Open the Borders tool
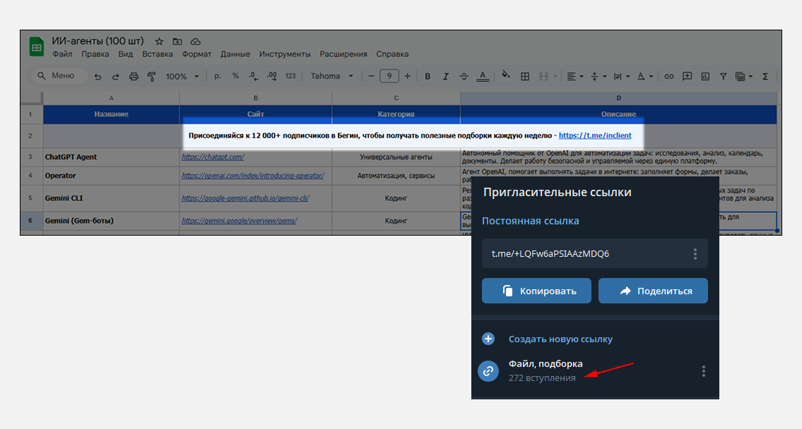This screenshot has height=429, width=802. pyautogui.click(x=525, y=76)
